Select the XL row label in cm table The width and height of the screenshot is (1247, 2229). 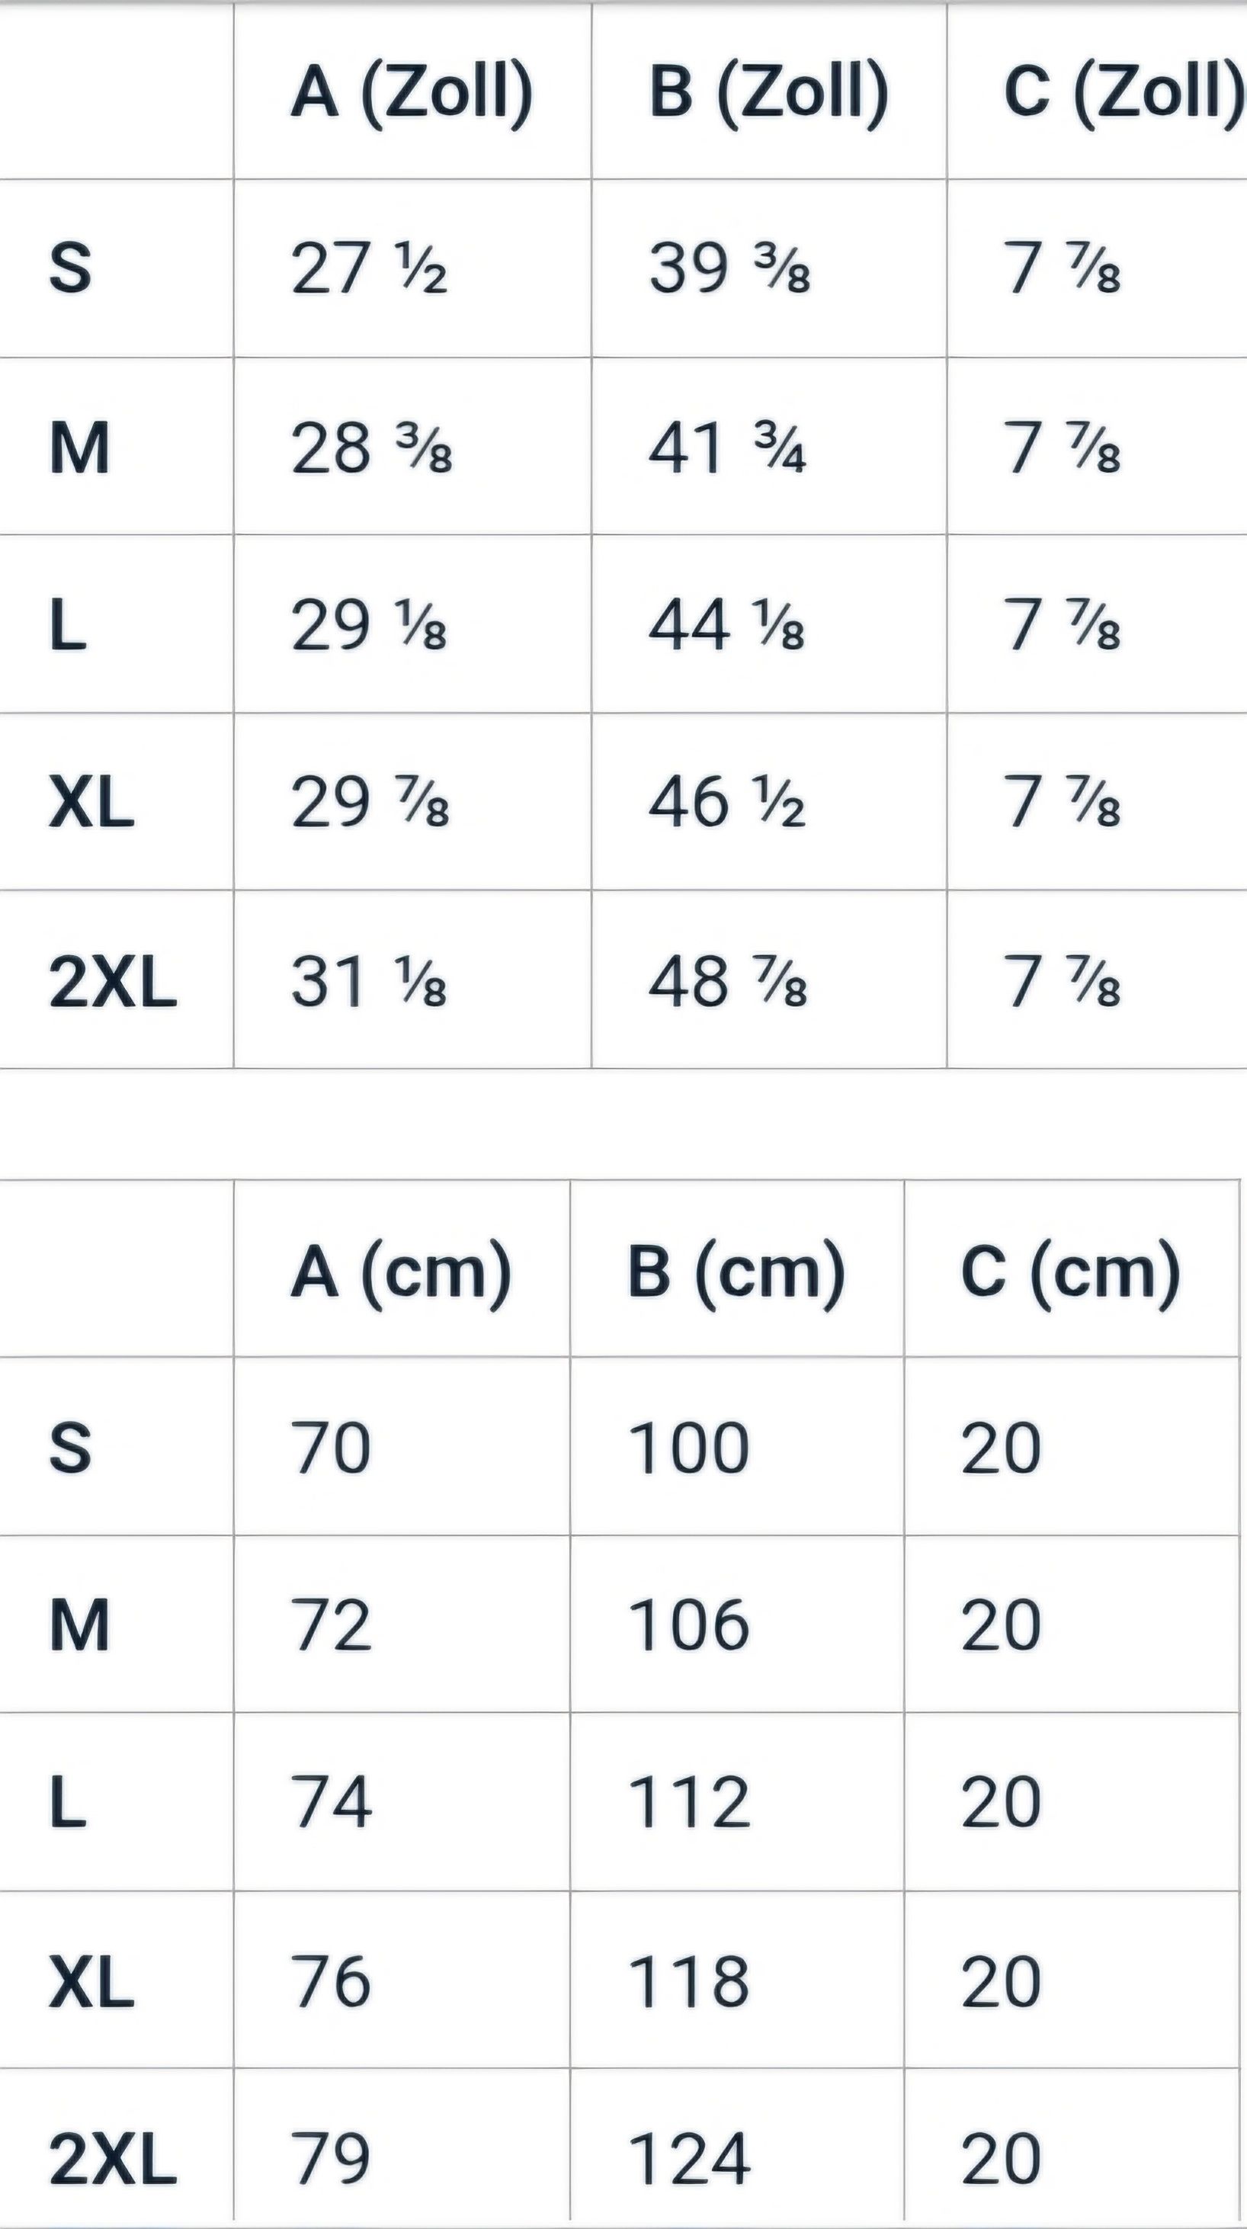point(91,1982)
